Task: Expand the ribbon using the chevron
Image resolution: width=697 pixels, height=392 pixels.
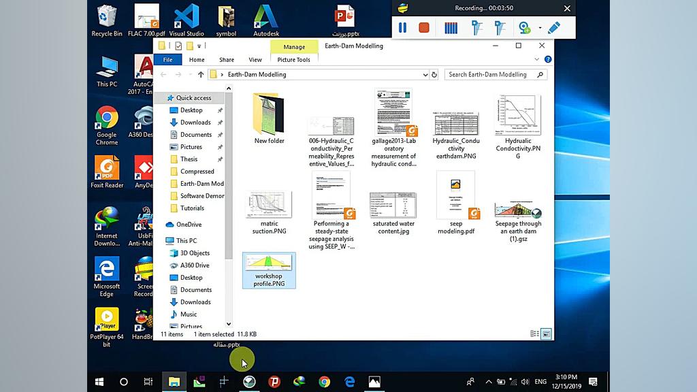Action: pos(538,60)
